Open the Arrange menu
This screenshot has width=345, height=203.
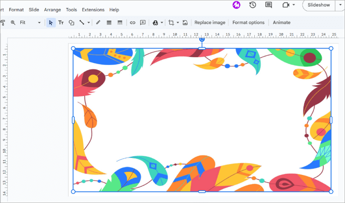coord(52,9)
